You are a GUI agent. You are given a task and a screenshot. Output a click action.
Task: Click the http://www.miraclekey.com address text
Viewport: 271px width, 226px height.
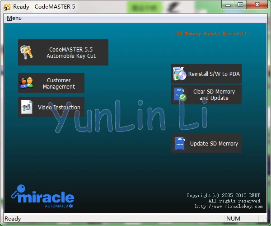point(229,207)
